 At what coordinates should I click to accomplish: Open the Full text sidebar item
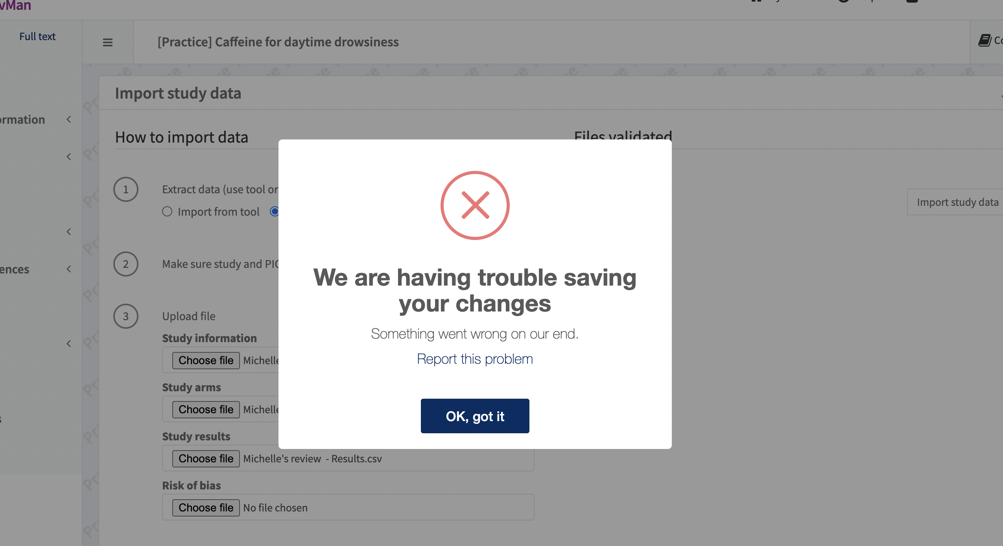(x=37, y=37)
